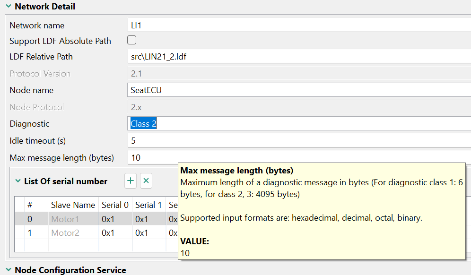471x275 pixels.
Task: Add a new serial number row
Action: (131, 180)
